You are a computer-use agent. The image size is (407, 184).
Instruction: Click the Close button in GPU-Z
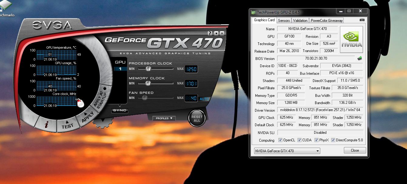click(x=355, y=150)
